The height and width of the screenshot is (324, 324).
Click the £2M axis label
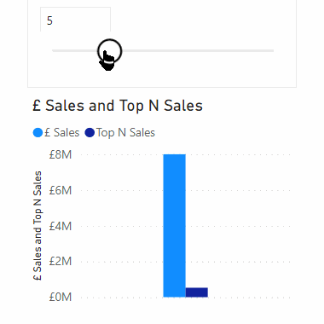coord(61,261)
